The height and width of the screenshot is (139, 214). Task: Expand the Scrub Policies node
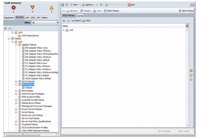tap(16, 112)
